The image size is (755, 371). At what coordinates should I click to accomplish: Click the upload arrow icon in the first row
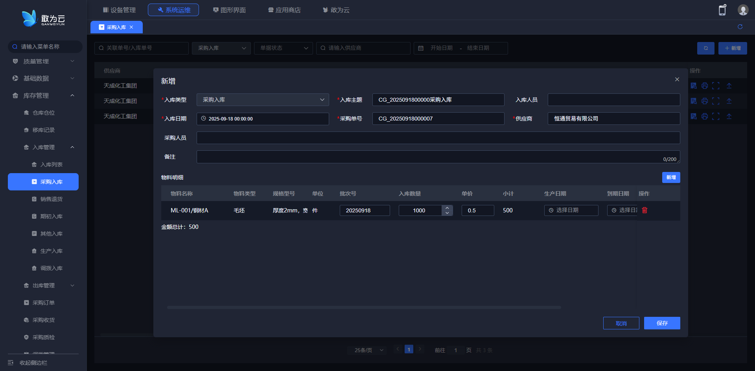coord(729,86)
